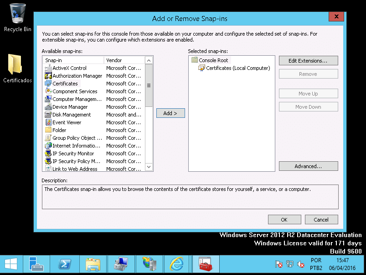The image size is (366, 275).
Task: Select the 'Device Manager' row text
Action: point(70,107)
